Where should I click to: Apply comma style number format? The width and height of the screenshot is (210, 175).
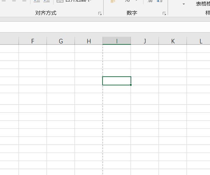tap(137, 1)
